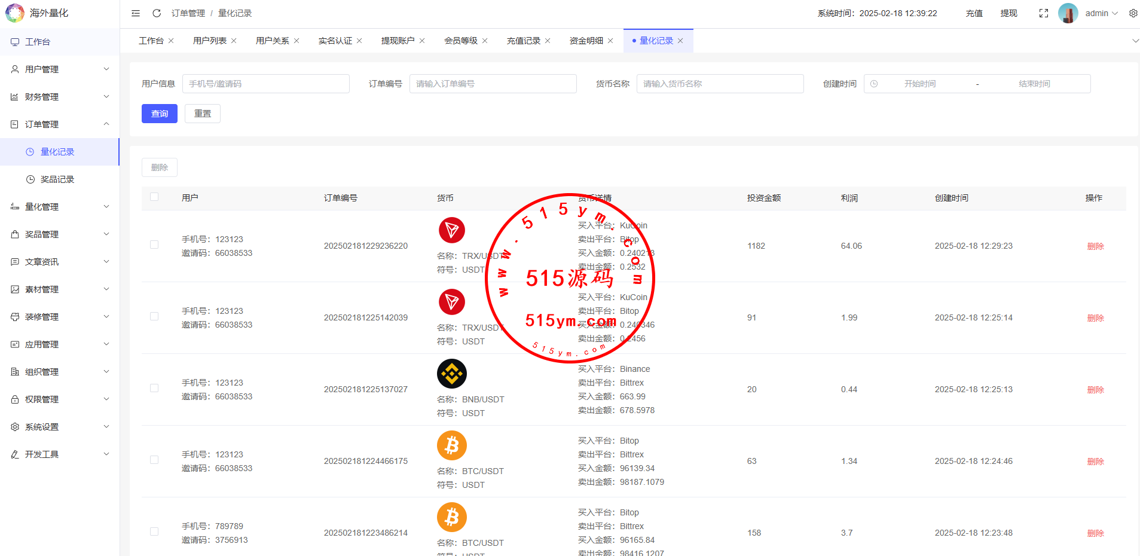Image resolution: width=1140 pixels, height=556 pixels.
Task: Click the clock icon in date range field
Action: pos(874,84)
